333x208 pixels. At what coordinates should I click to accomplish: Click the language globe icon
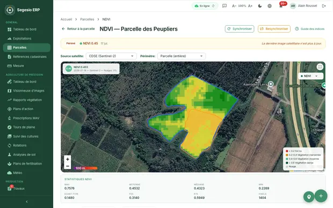click(270, 6)
